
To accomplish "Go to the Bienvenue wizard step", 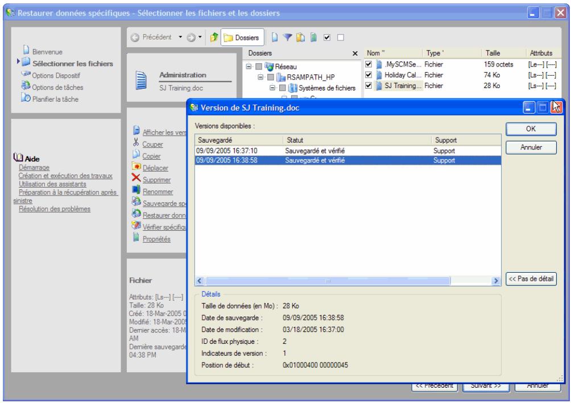I will pyautogui.click(x=47, y=52).
